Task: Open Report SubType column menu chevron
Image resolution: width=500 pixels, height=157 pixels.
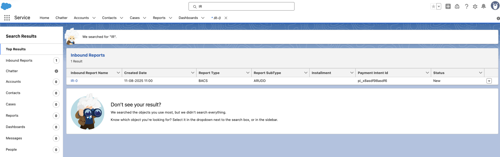Action: point(306,73)
